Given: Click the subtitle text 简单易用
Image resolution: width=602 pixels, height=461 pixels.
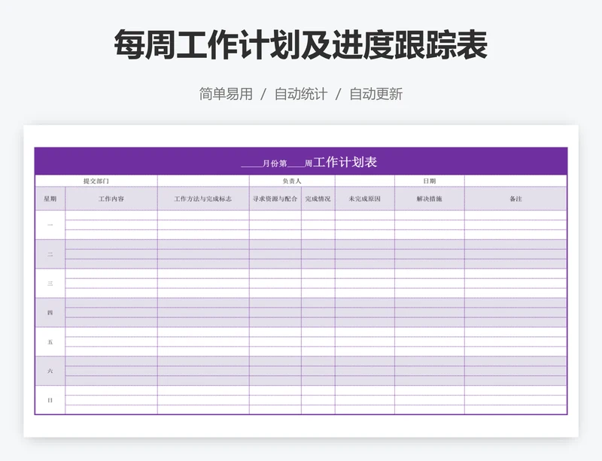Looking at the screenshot, I should (226, 94).
